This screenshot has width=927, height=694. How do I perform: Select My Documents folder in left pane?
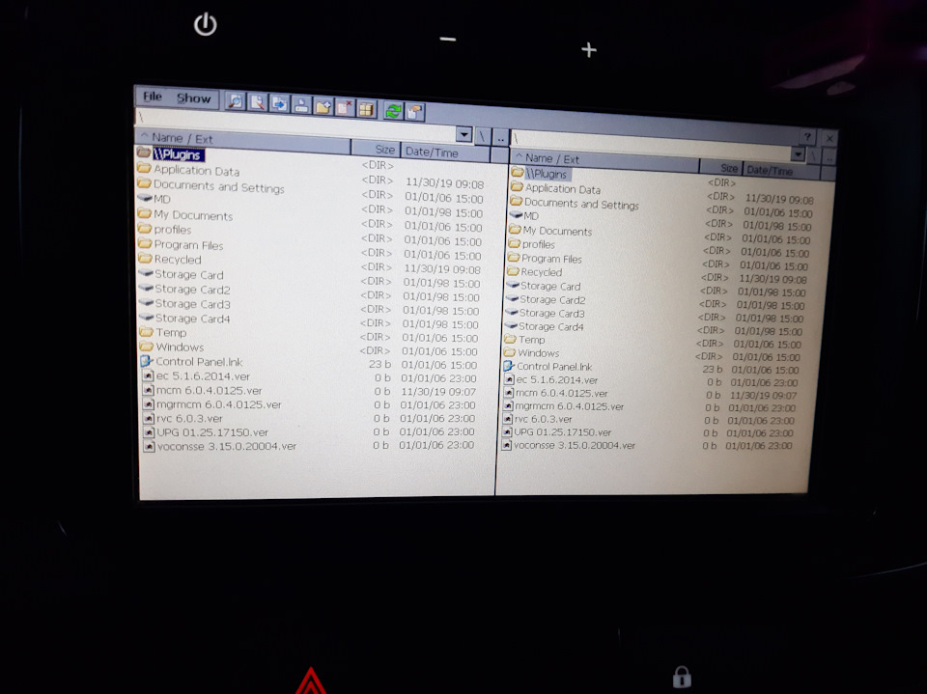[x=185, y=214]
